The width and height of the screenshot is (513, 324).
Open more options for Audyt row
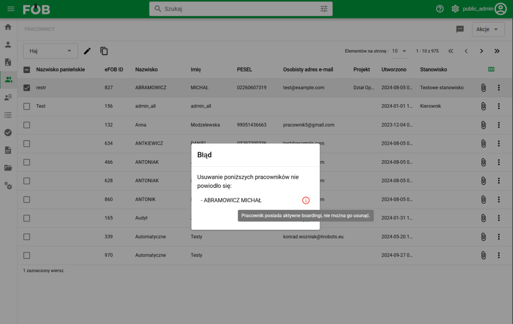point(498,218)
